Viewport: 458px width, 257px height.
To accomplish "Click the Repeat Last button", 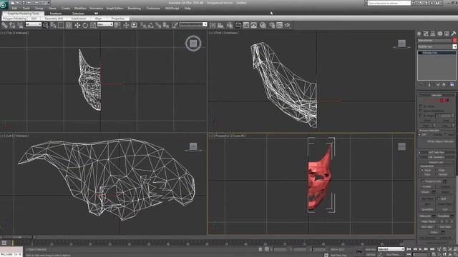I will coord(436,162).
